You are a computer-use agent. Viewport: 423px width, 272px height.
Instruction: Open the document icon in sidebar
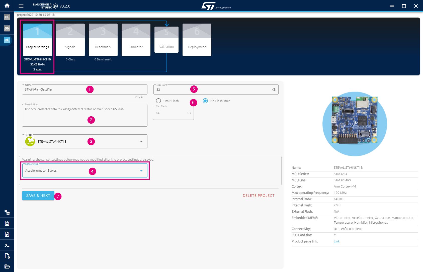pos(7,234)
